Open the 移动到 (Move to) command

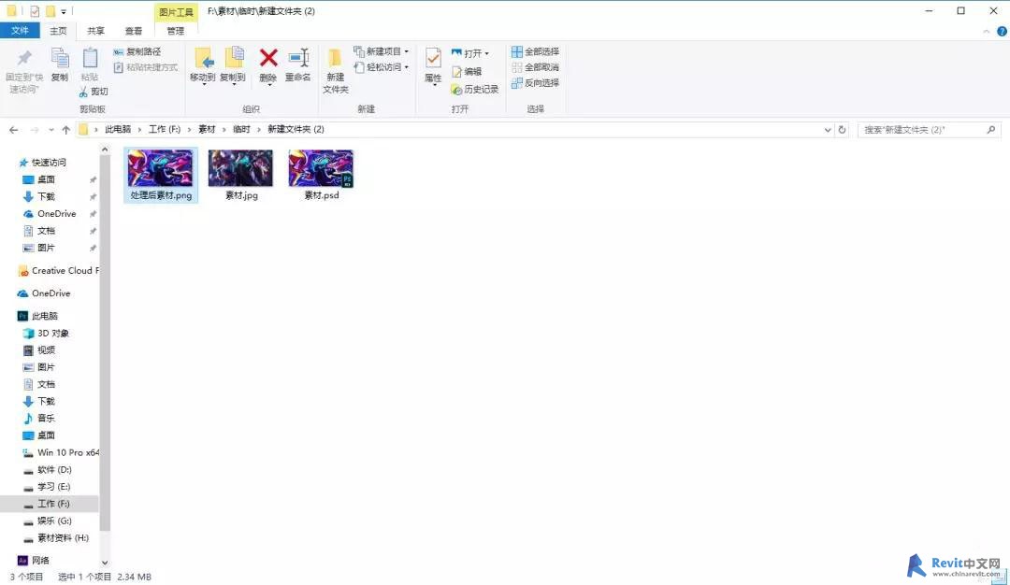203,65
